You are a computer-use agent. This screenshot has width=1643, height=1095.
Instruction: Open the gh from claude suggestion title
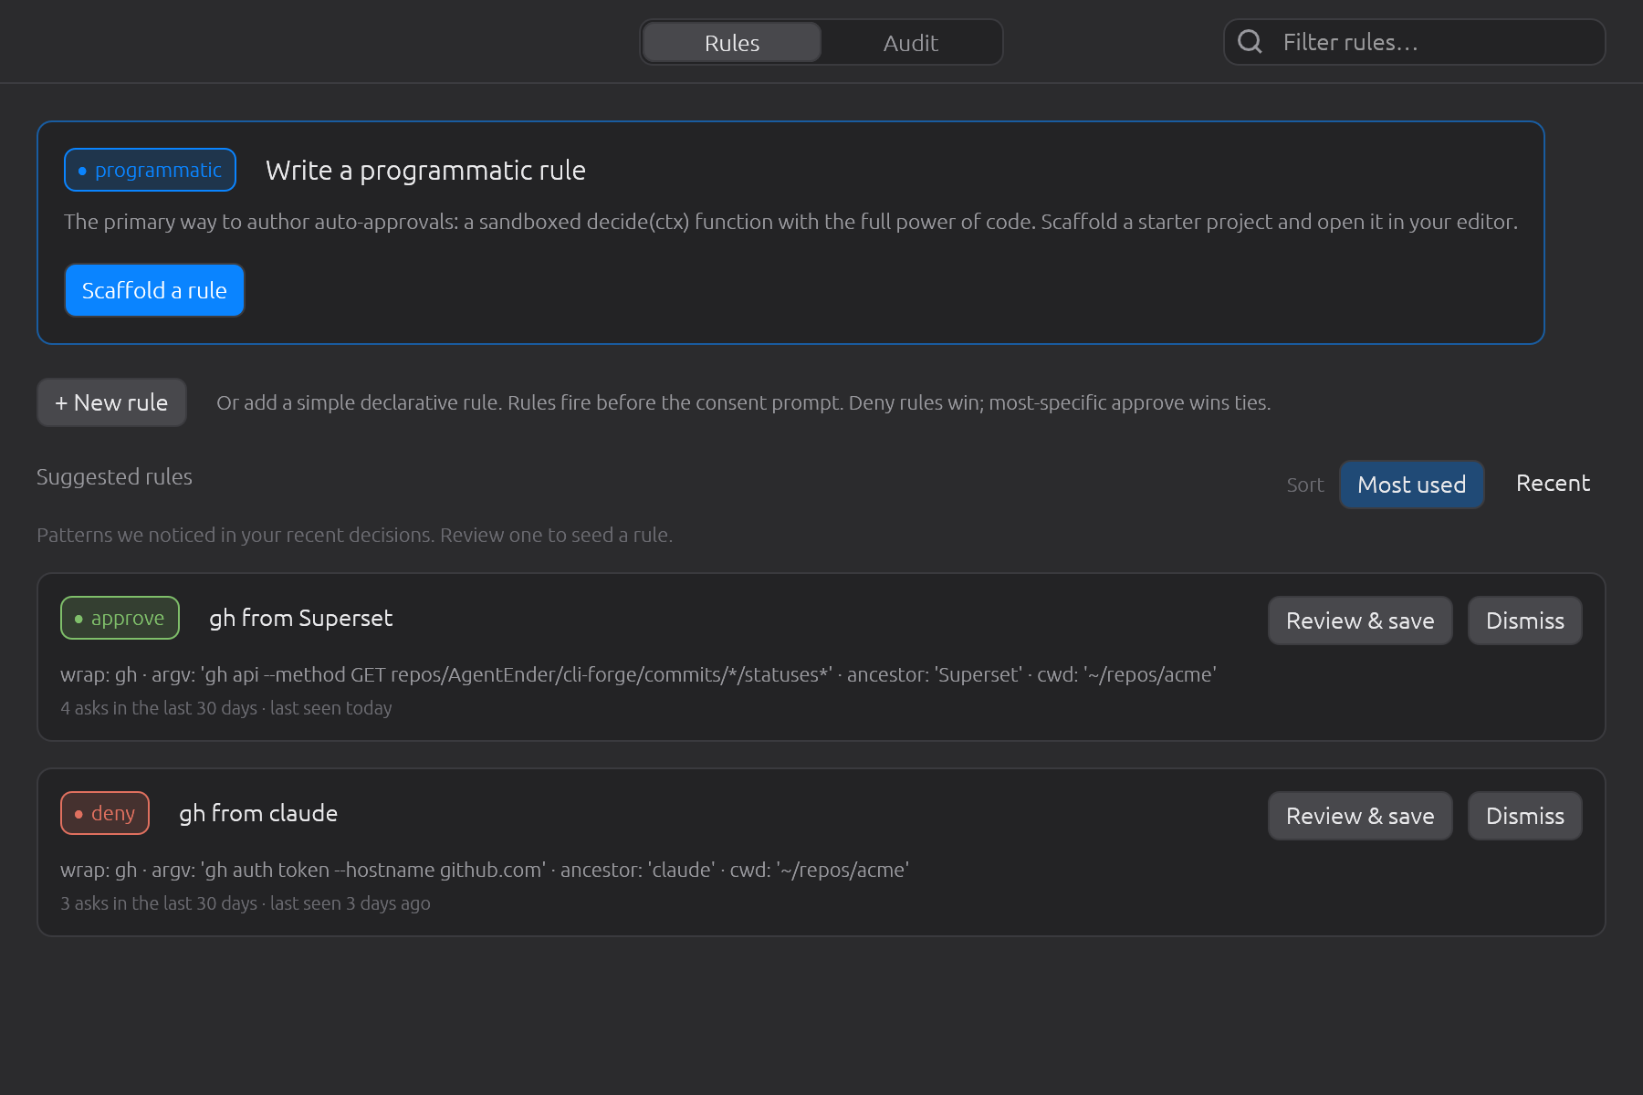(258, 813)
